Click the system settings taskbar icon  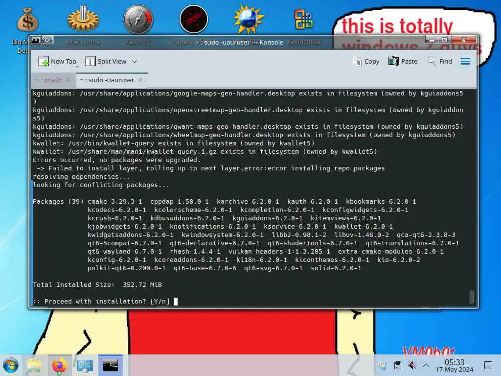pos(85,365)
